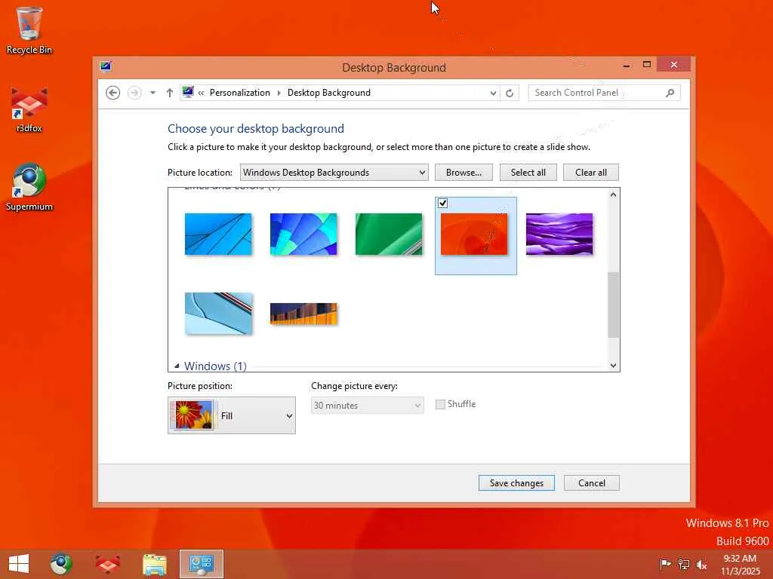773x579 pixels.
Task: Open File Explorer from the taskbar
Action: pyautogui.click(x=154, y=564)
